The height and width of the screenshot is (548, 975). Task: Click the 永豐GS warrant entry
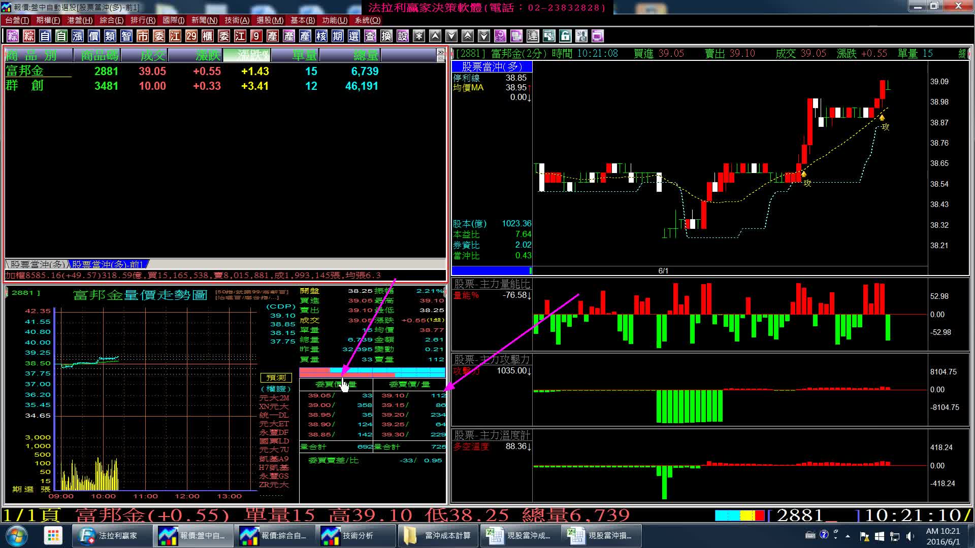(x=274, y=476)
